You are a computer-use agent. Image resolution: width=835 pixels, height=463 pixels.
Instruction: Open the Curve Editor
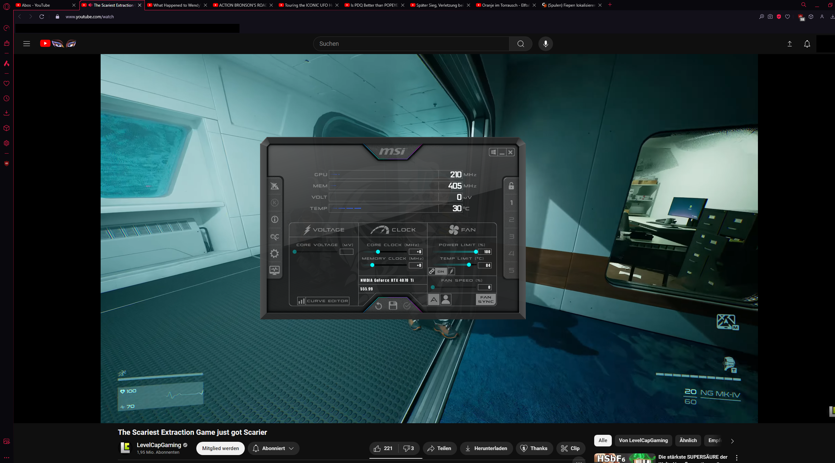(323, 301)
